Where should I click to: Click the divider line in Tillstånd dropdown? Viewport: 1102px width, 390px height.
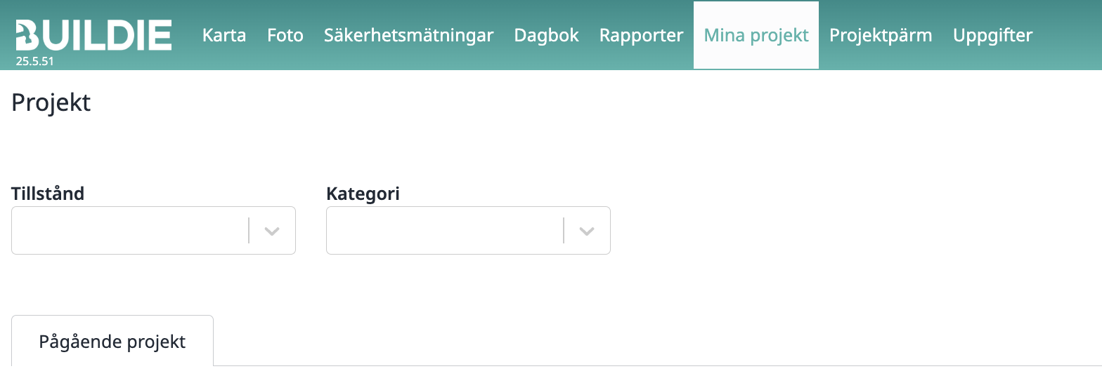249,231
